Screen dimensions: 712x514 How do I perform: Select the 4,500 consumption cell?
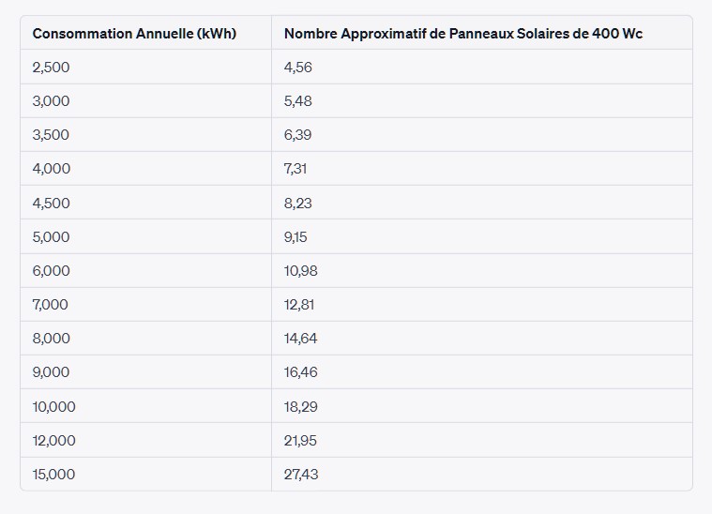(x=51, y=203)
